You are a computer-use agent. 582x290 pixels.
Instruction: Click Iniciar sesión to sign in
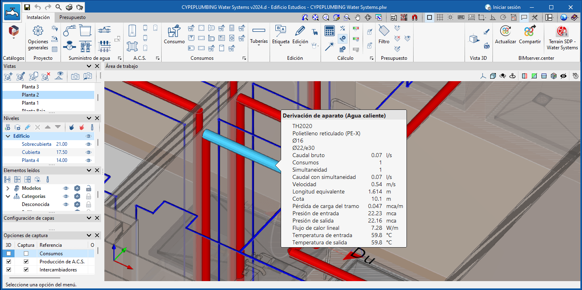(x=503, y=7)
